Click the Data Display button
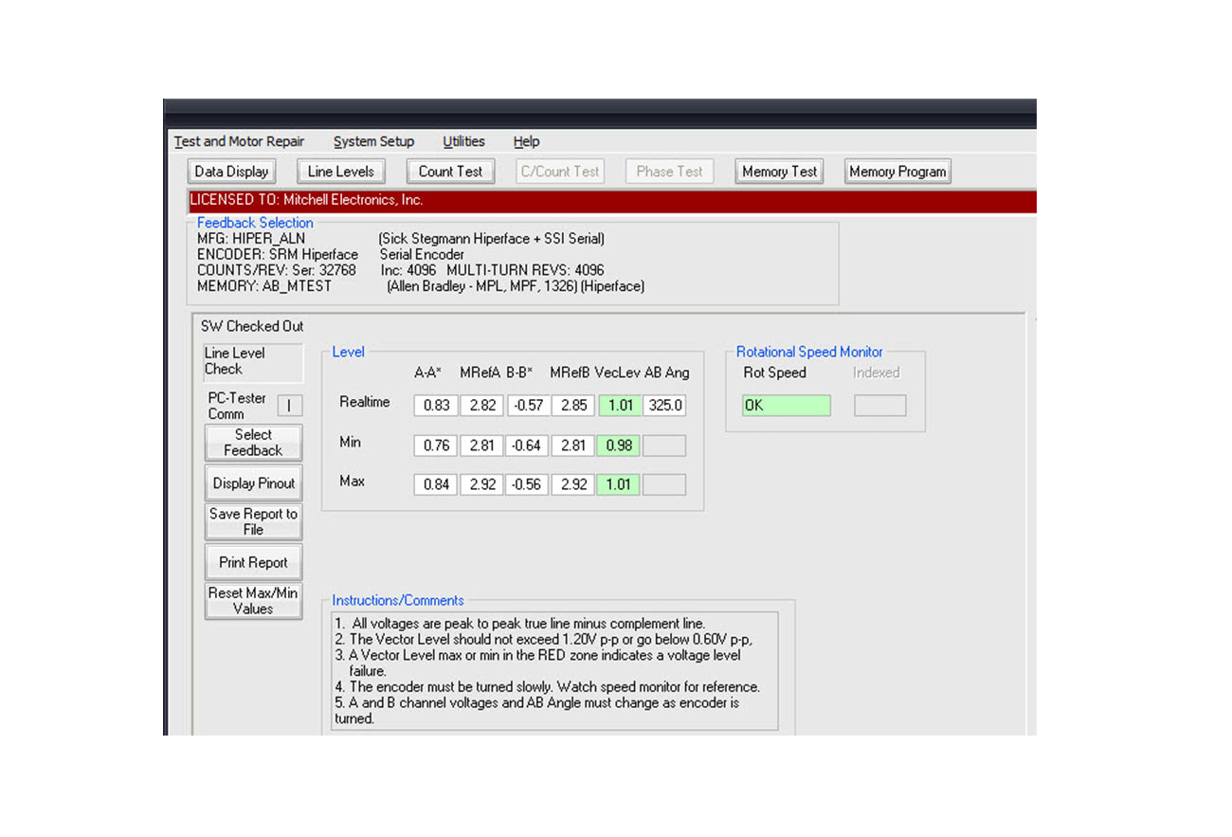The width and height of the screenshot is (1232, 837). pos(231,172)
